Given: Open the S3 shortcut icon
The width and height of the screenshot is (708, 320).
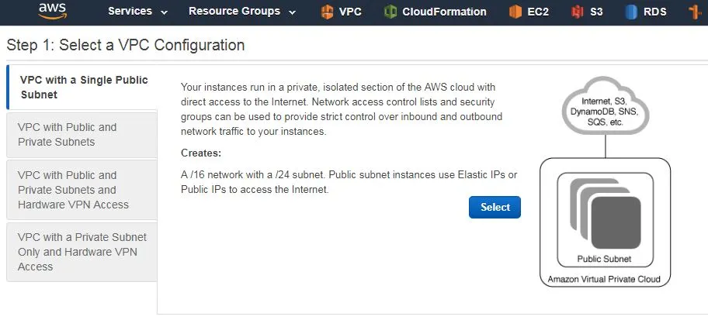Looking at the screenshot, I should coord(577,12).
